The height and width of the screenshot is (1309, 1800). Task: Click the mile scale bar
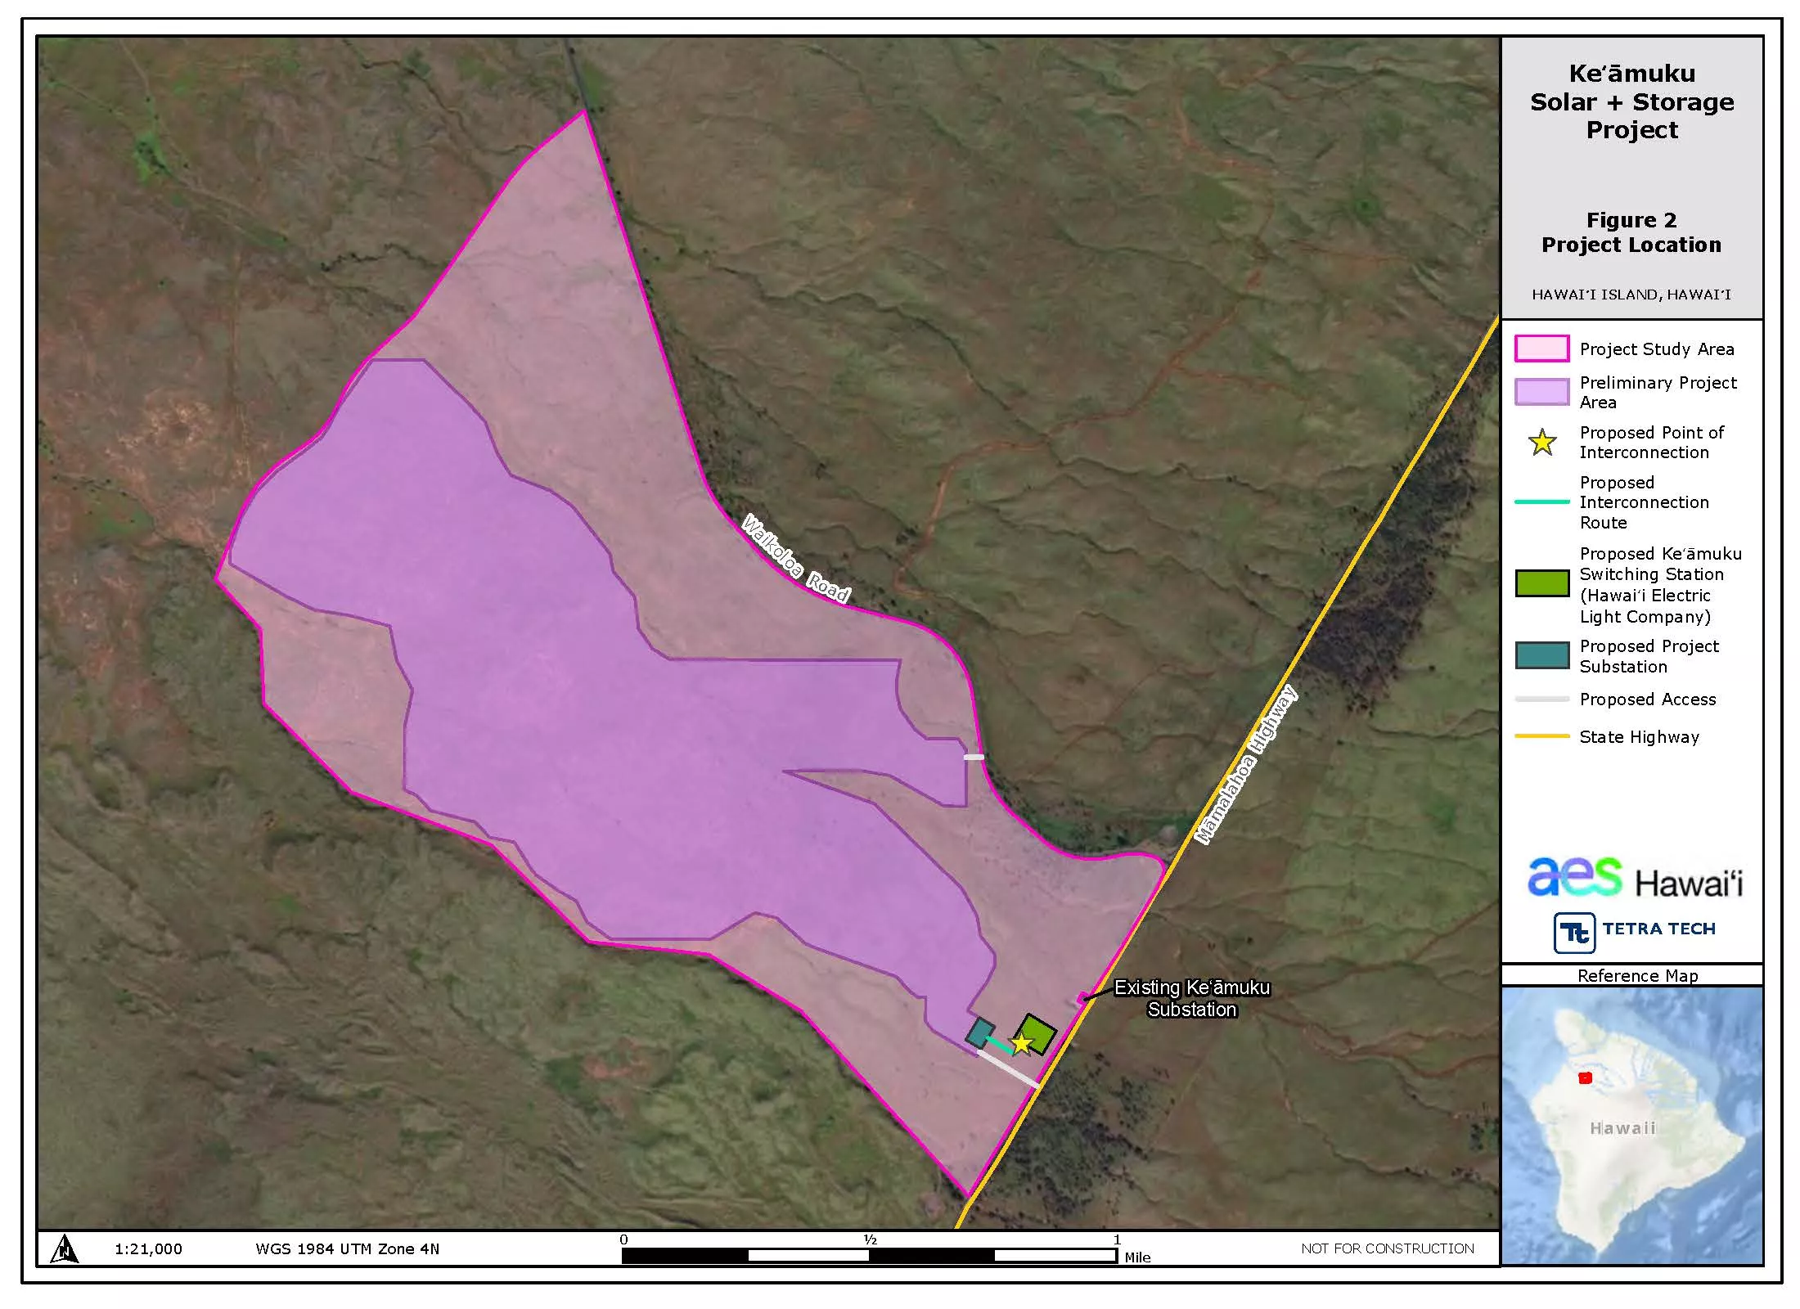tap(869, 1255)
